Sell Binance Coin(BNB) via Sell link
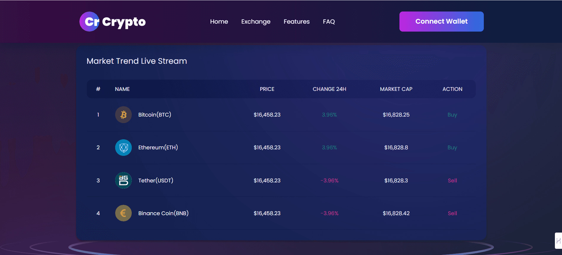The width and height of the screenshot is (562, 255). tap(452, 213)
